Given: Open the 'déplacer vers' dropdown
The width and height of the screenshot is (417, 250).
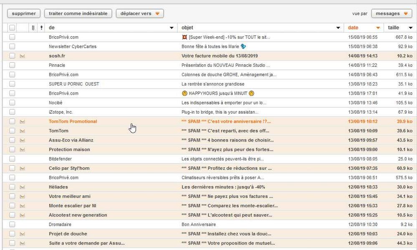Looking at the screenshot, I should point(139,13).
